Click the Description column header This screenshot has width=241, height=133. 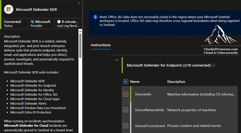pos(176,82)
